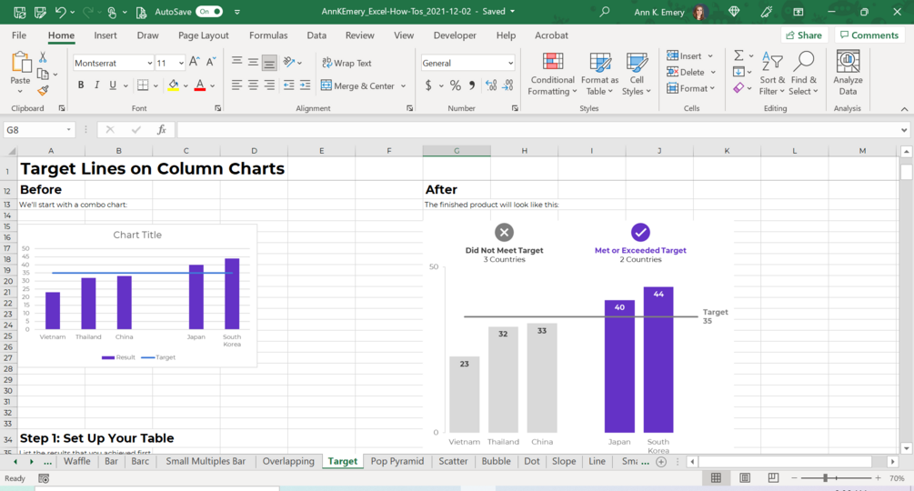Open the Formulas ribbon tab
914x491 pixels.
pos(268,35)
